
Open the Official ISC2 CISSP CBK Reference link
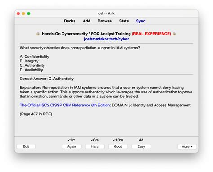tap(65, 105)
